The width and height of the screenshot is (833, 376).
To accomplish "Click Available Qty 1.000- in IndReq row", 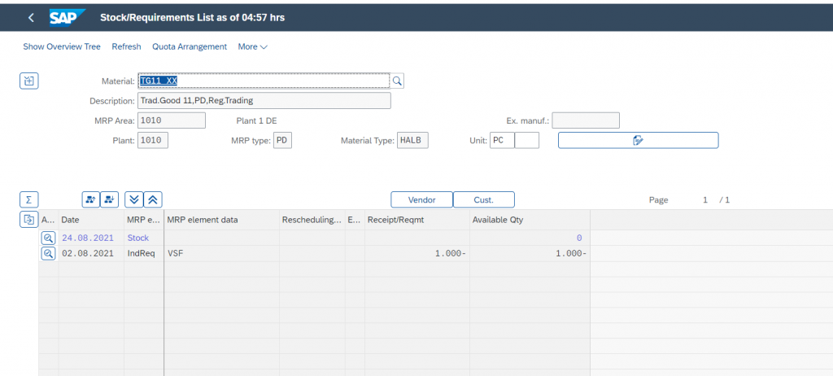I will tap(530, 254).
